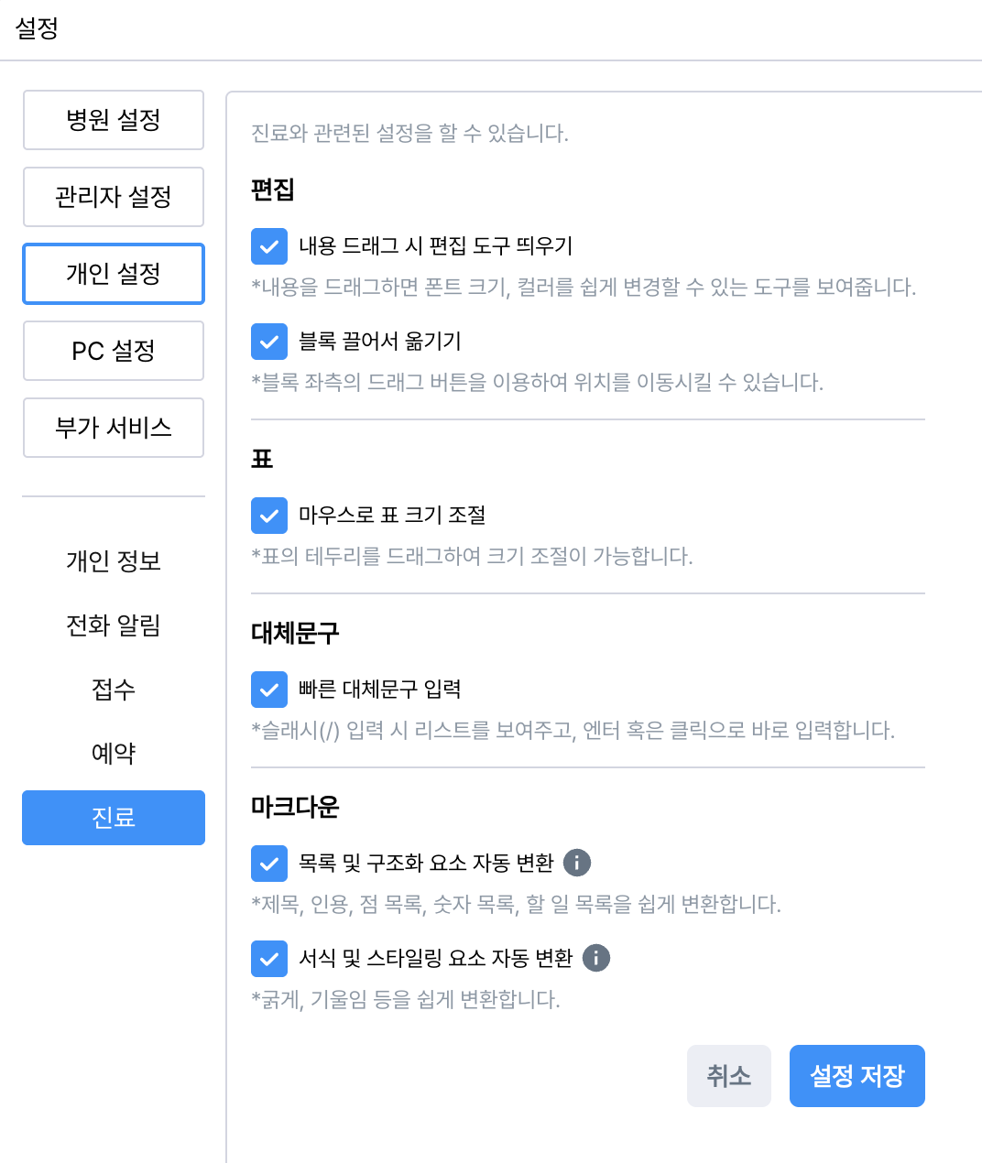This screenshot has width=982, height=1163.
Task: Open 개인 정보 submenu
Action: pyautogui.click(x=114, y=560)
